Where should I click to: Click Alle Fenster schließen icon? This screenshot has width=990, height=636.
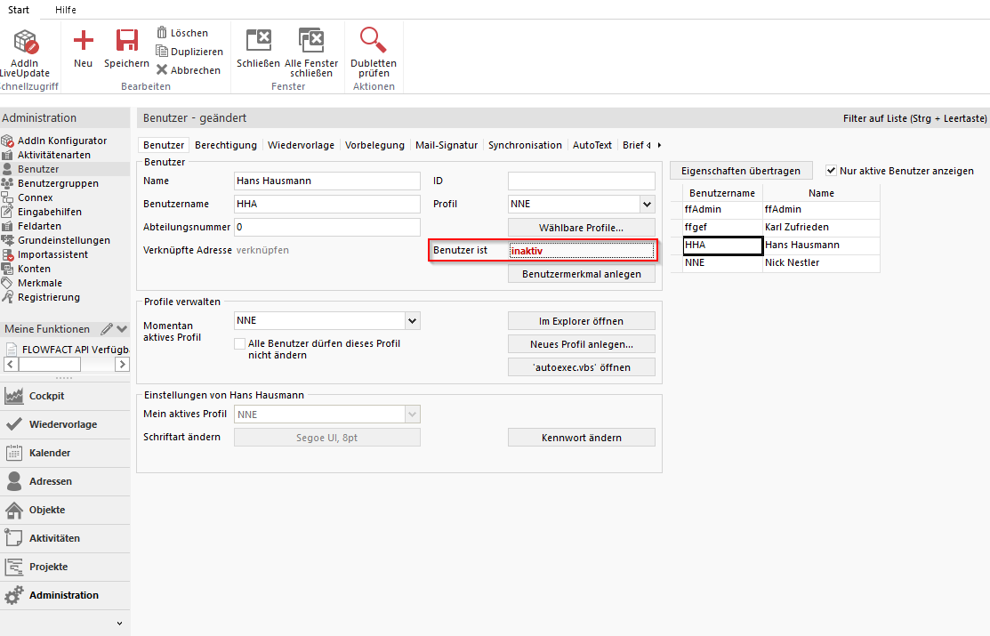pyautogui.click(x=311, y=41)
